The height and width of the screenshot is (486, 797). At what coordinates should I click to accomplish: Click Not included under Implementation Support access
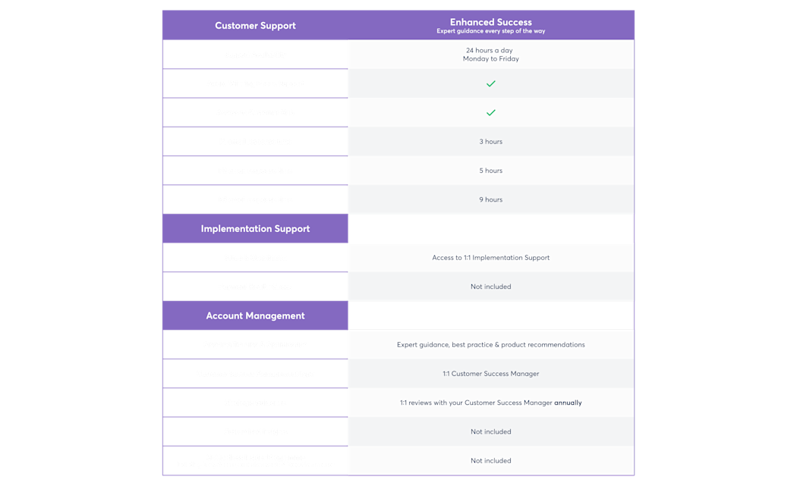[490, 287]
